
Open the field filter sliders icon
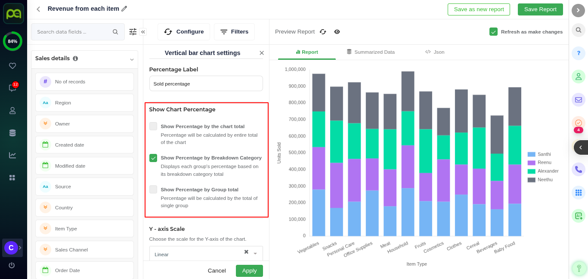133,32
